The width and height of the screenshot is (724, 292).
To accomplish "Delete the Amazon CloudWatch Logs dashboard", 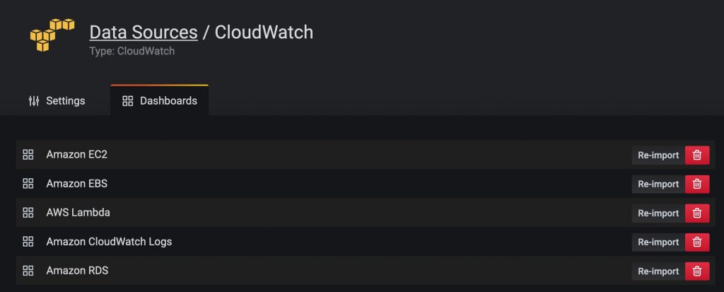I will (x=697, y=242).
